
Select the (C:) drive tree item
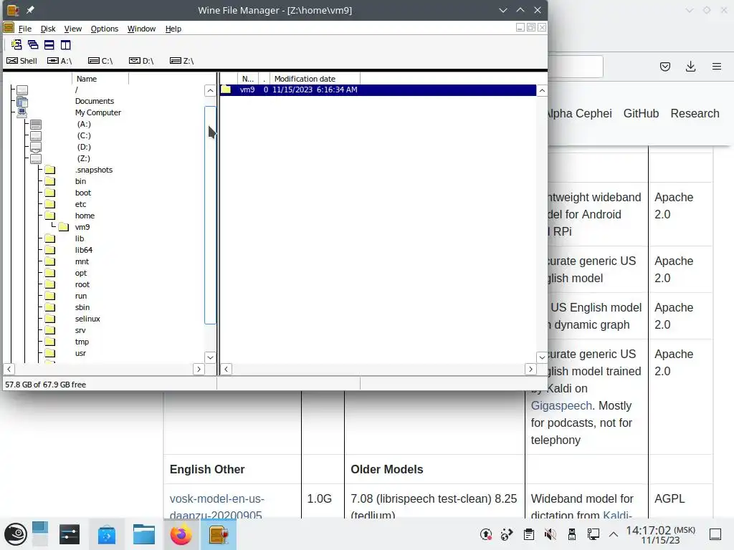[84, 135]
